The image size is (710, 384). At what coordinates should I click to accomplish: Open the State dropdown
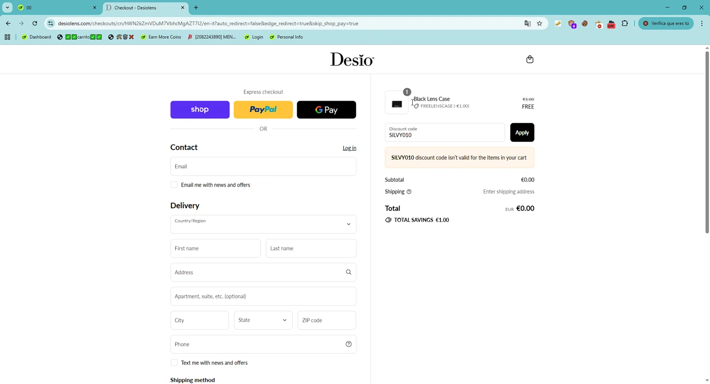click(263, 320)
